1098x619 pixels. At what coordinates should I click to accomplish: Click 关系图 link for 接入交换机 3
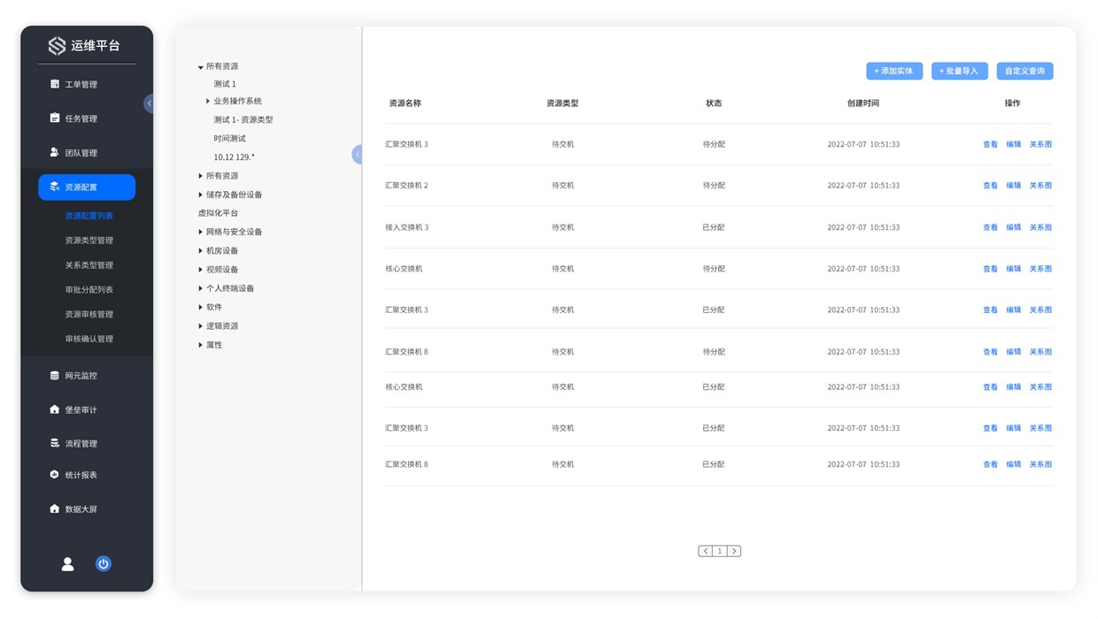pyautogui.click(x=1040, y=227)
